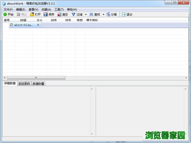
Task: Close the about:blan.. tab with its X
Action: tap(38, 25)
